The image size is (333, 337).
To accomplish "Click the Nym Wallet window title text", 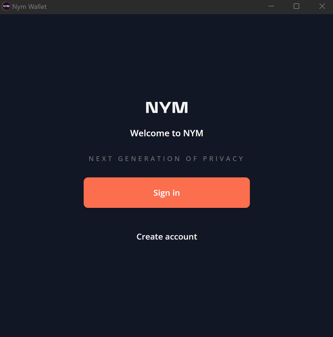I will click(x=30, y=7).
